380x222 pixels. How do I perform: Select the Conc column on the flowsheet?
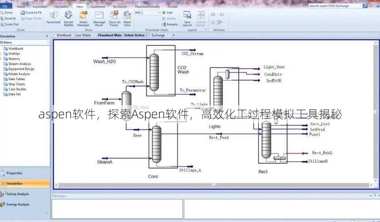tap(157, 144)
